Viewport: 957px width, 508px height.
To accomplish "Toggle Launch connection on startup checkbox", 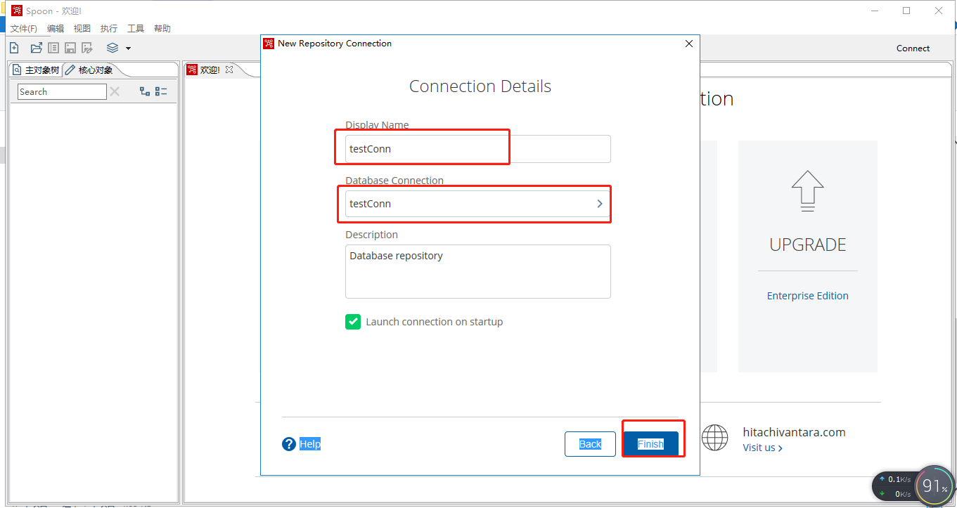I will pyautogui.click(x=353, y=322).
